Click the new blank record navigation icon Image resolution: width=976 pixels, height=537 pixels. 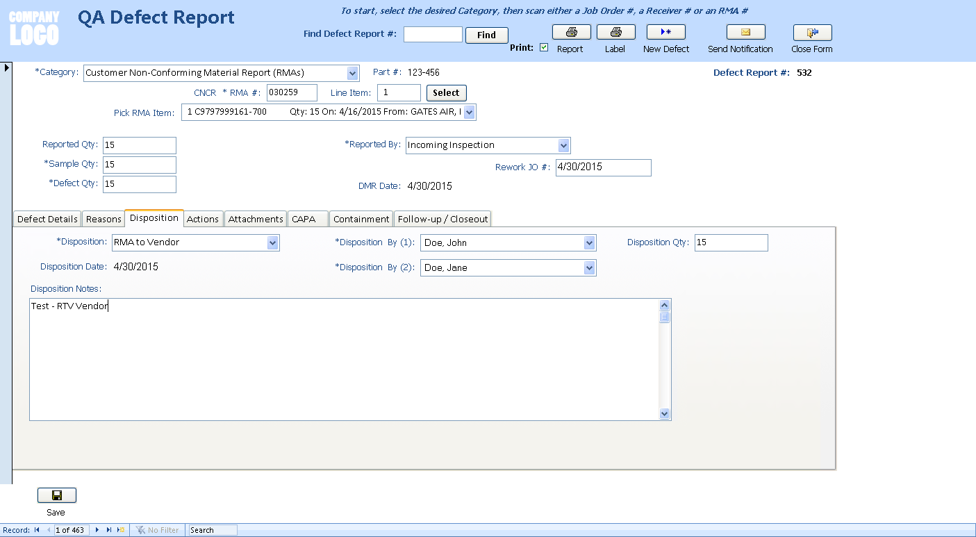point(121,530)
